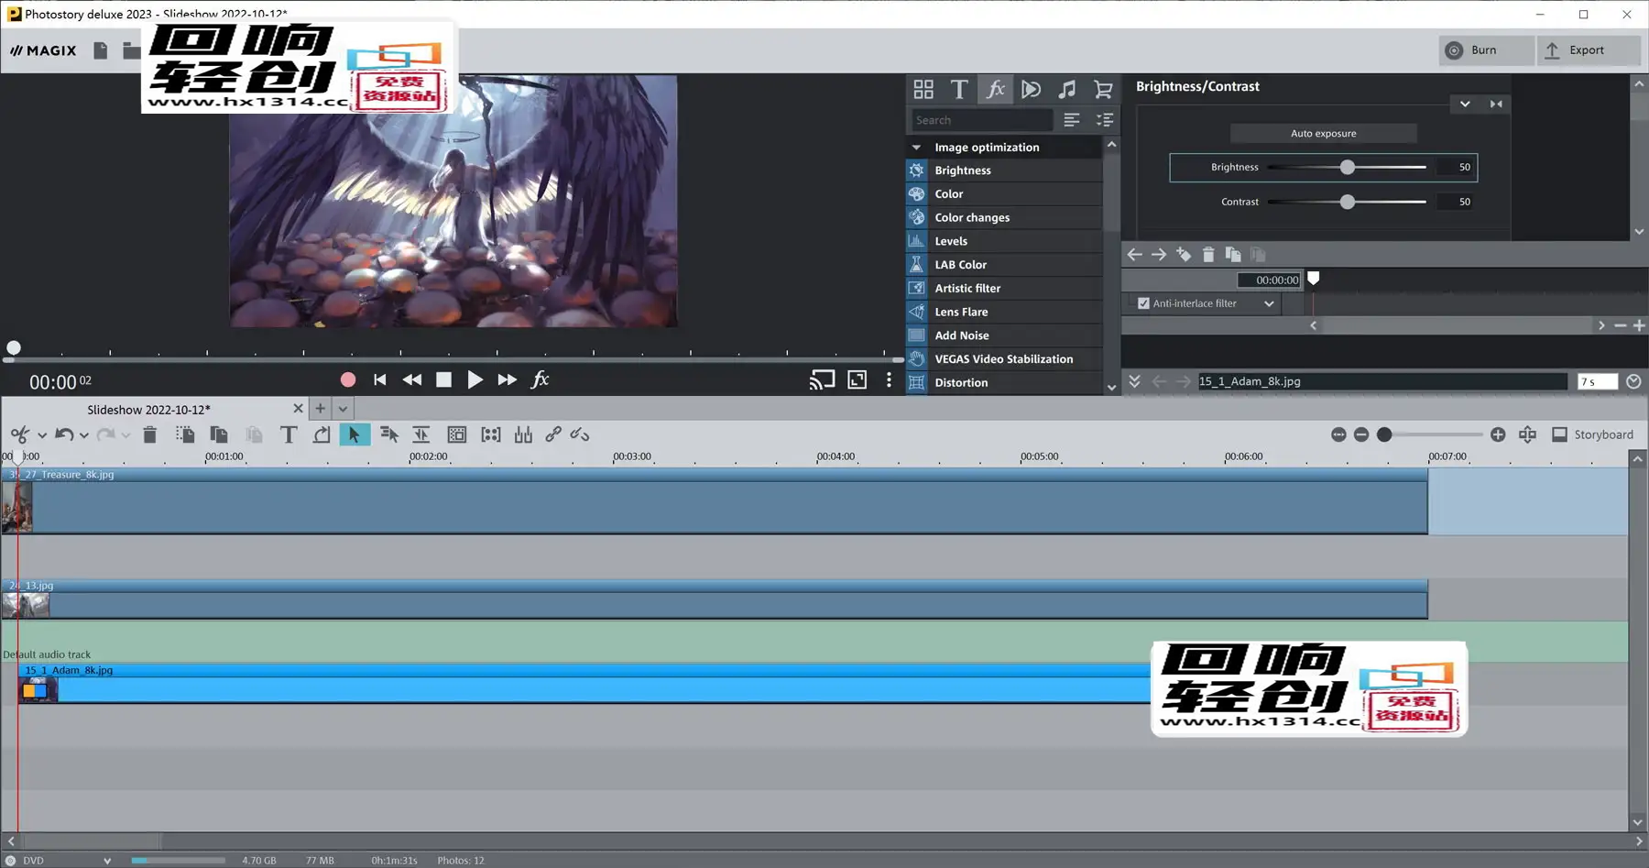Click the Export button
The width and height of the screenshot is (1649, 868).
[1589, 50]
